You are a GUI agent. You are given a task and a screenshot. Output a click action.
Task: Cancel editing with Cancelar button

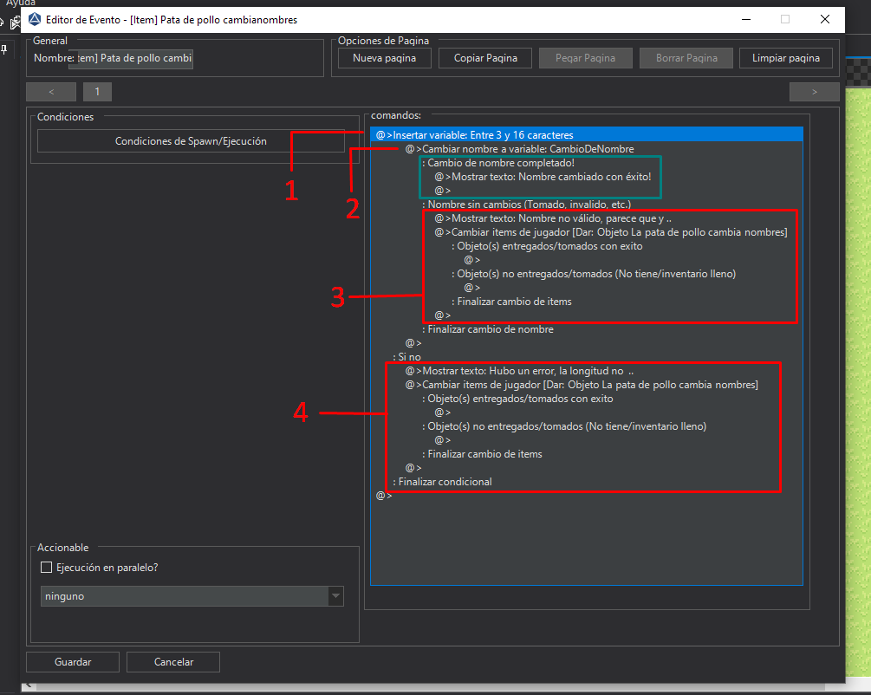pos(173,662)
